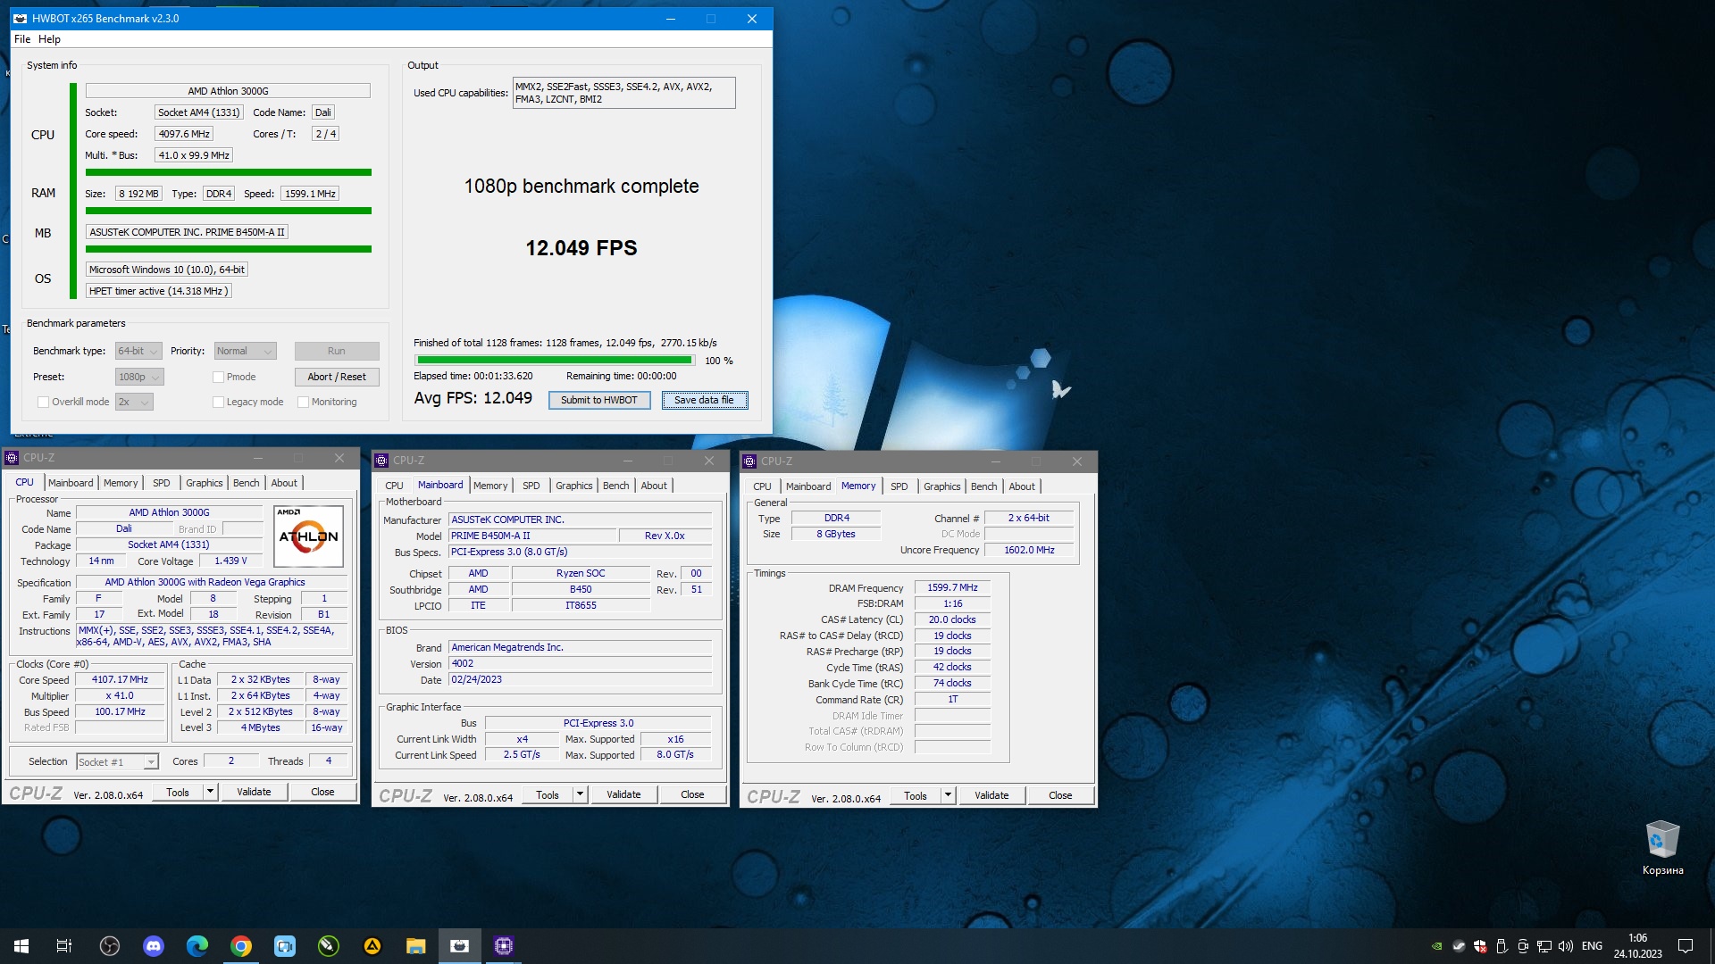
Task: Click Validate in the right CPU-Z window
Action: [991, 795]
